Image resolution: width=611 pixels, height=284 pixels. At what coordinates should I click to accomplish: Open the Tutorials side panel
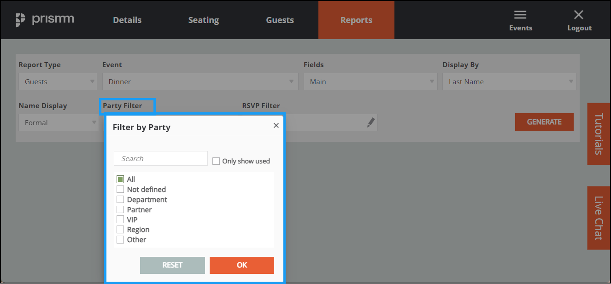[x=599, y=134]
